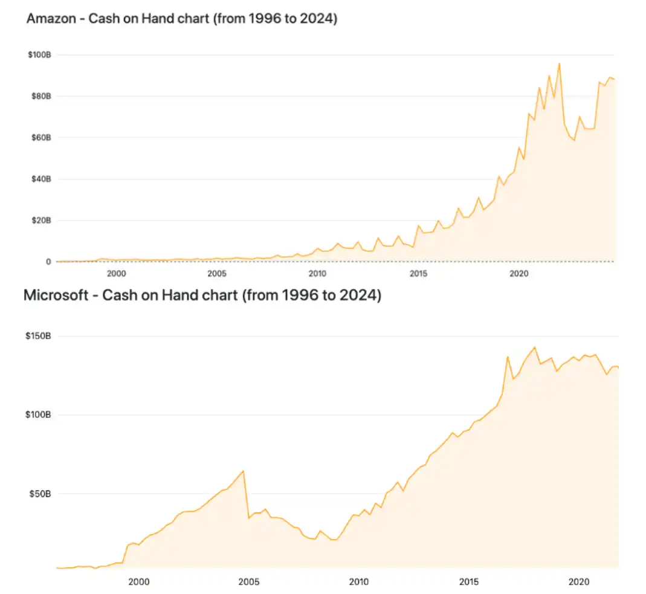Click the $60B gridline label
Screen dimensions: 646x594
(41, 138)
